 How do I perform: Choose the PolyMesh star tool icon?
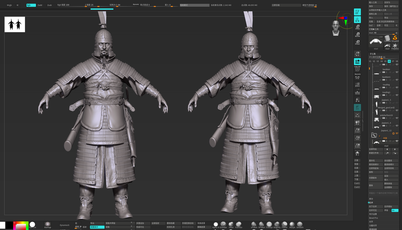tap(395, 46)
